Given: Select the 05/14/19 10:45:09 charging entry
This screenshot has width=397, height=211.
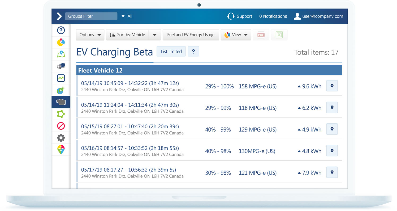Looking at the screenshot, I should (209, 86).
